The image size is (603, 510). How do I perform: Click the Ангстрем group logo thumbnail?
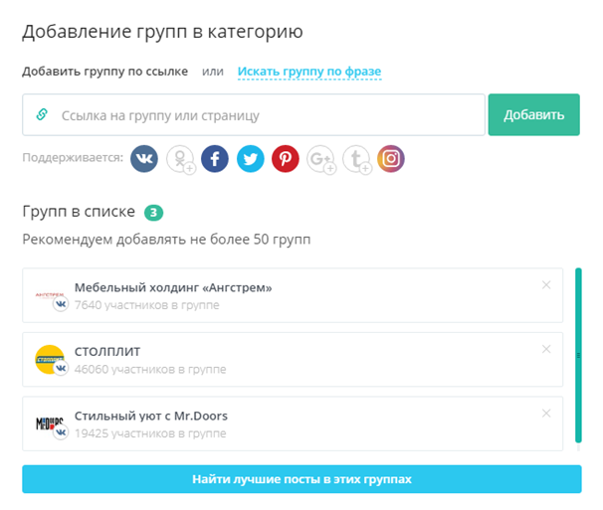[50, 295]
